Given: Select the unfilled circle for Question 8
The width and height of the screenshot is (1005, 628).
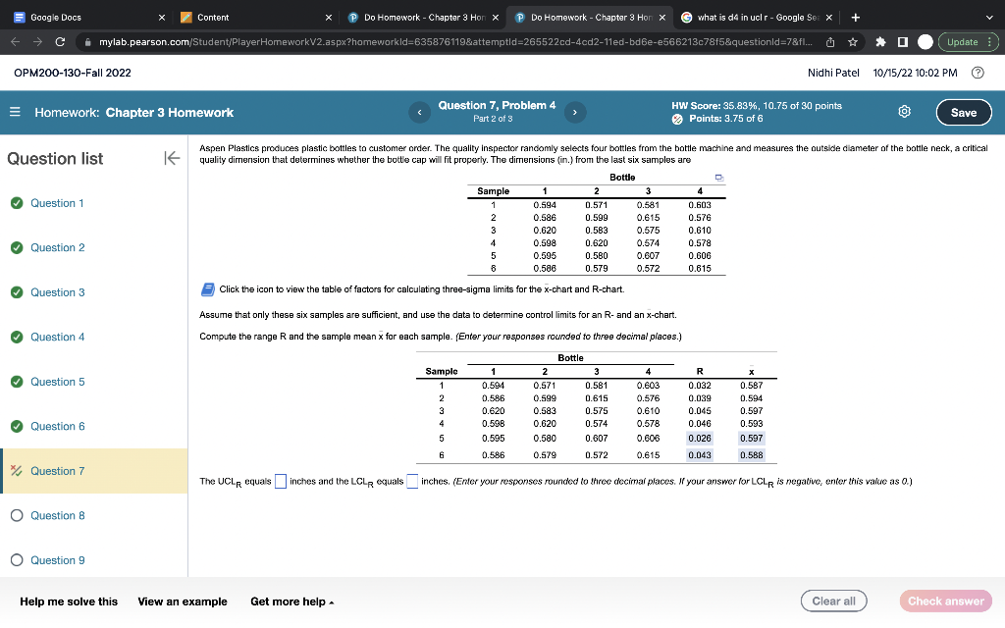Looking at the screenshot, I should pos(15,515).
